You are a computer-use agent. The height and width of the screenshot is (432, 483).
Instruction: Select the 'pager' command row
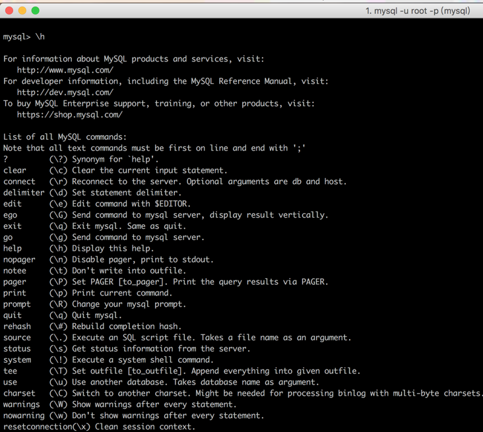[x=166, y=282]
